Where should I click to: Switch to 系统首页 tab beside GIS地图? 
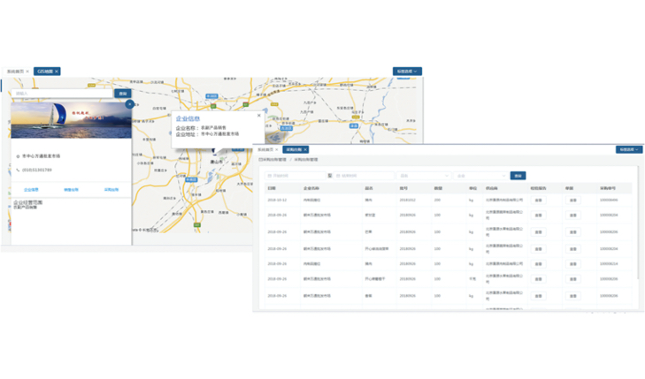(x=17, y=72)
